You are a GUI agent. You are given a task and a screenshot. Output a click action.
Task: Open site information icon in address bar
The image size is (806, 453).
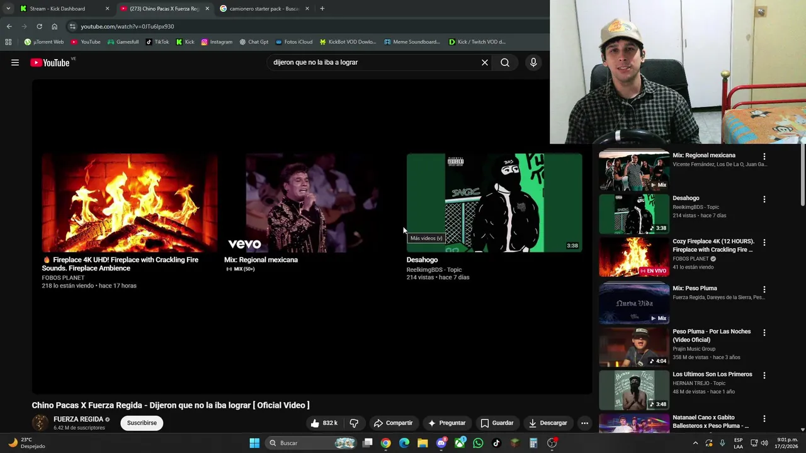[72, 26]
